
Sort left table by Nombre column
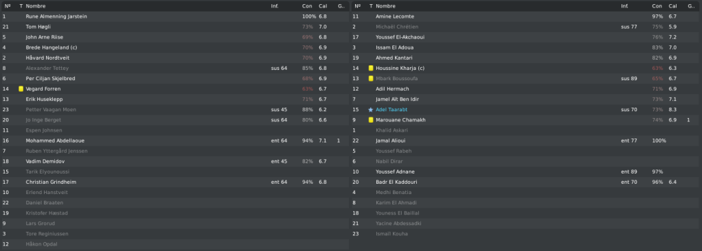35,6
